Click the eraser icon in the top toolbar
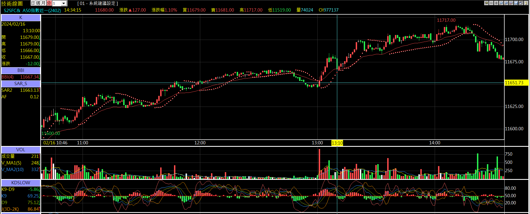The height and width of the screenshot is (214, 530). pos(511,3)
